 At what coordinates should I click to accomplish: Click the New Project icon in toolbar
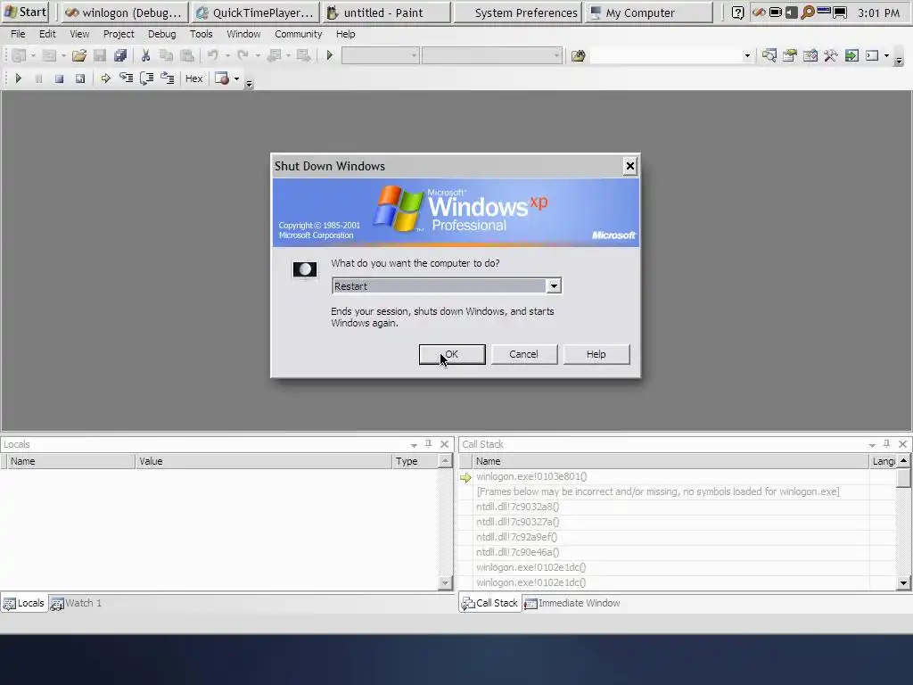(20, 56)
